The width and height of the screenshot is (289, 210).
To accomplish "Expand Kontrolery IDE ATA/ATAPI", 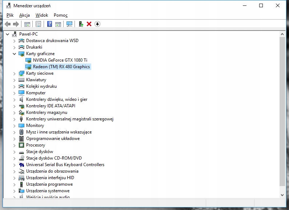I will pyautogui.click(x=15, y=106).
